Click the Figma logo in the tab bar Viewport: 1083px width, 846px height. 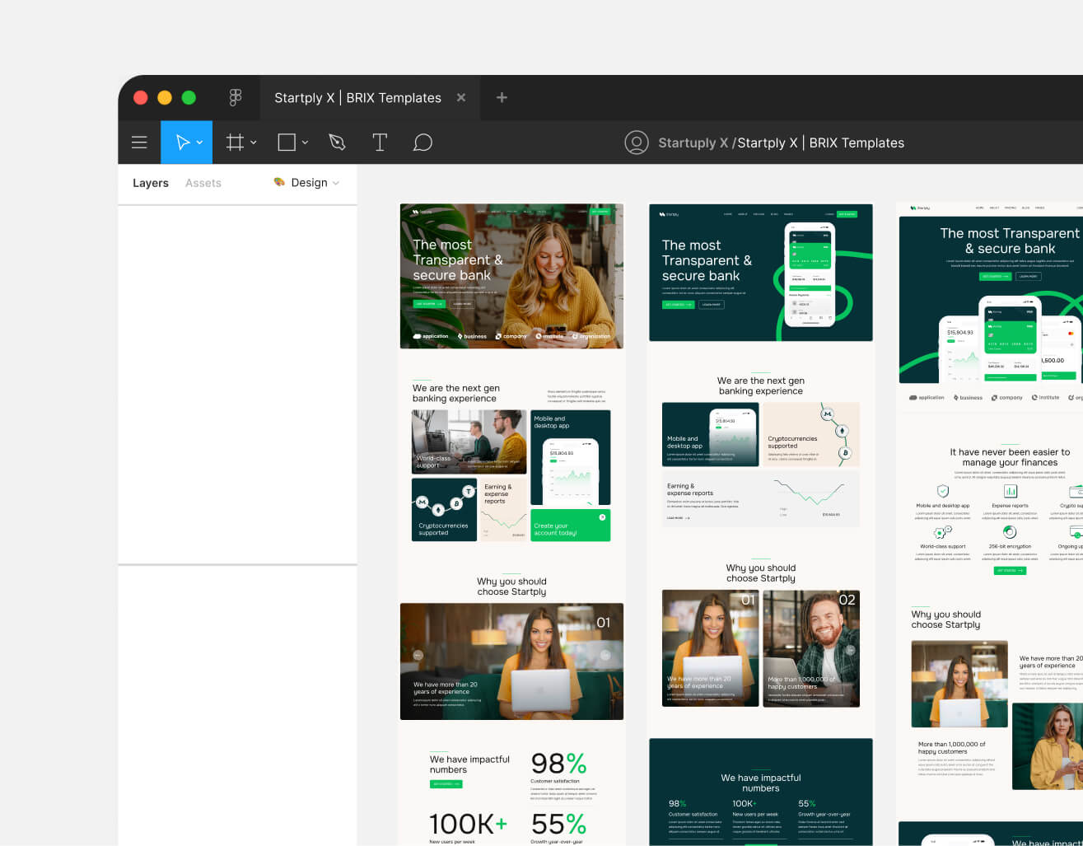pyautogui.click(x=236, y=97)
